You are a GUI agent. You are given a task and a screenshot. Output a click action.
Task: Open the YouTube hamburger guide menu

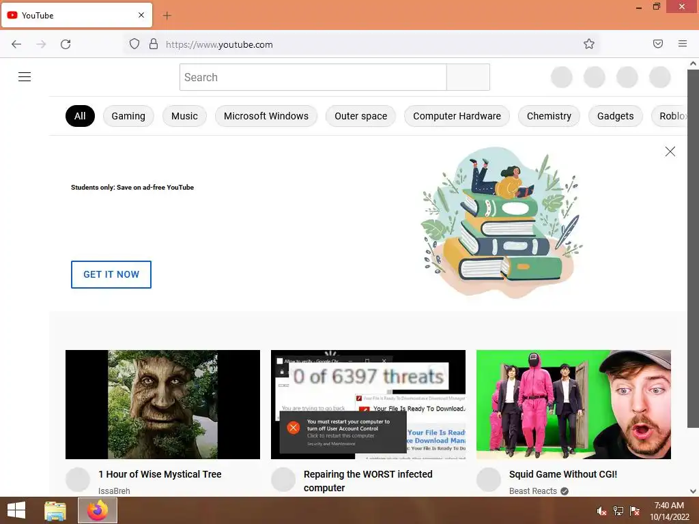point(25,76)
